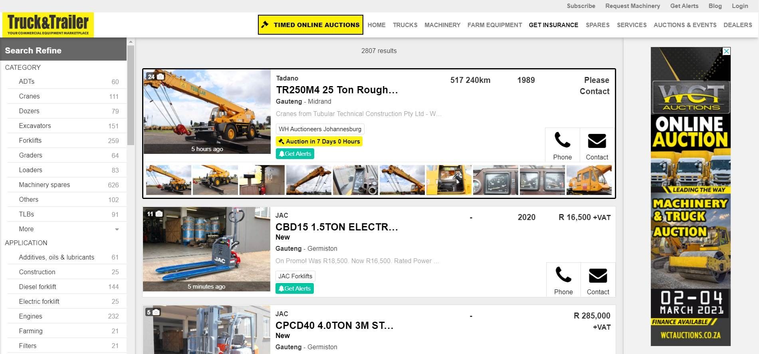Click Auction in 7 Days 0 Hours badge
Image resolution: width=759 pixels, height=354 pixels.
click(319, 142)
